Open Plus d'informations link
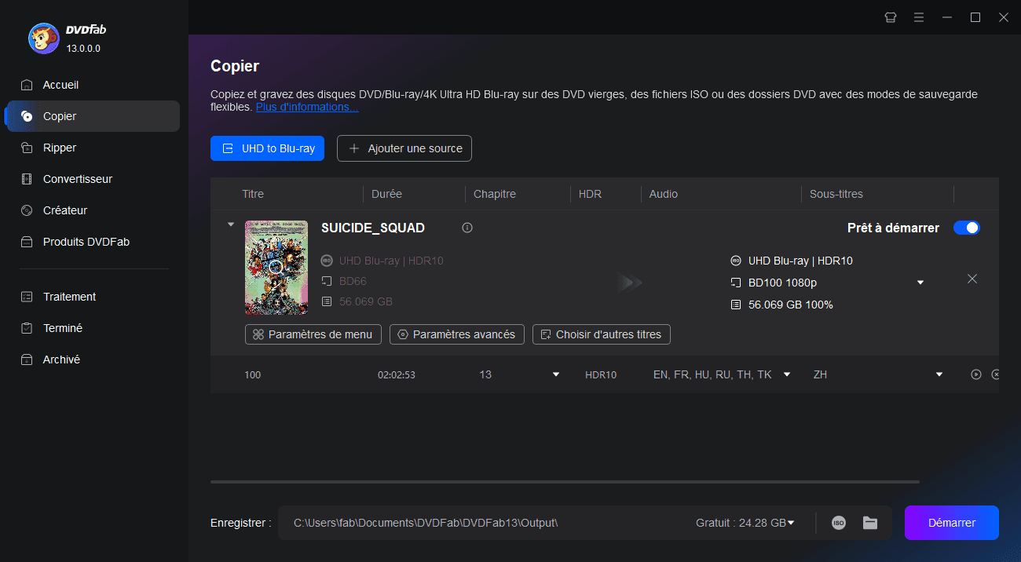 307,107
